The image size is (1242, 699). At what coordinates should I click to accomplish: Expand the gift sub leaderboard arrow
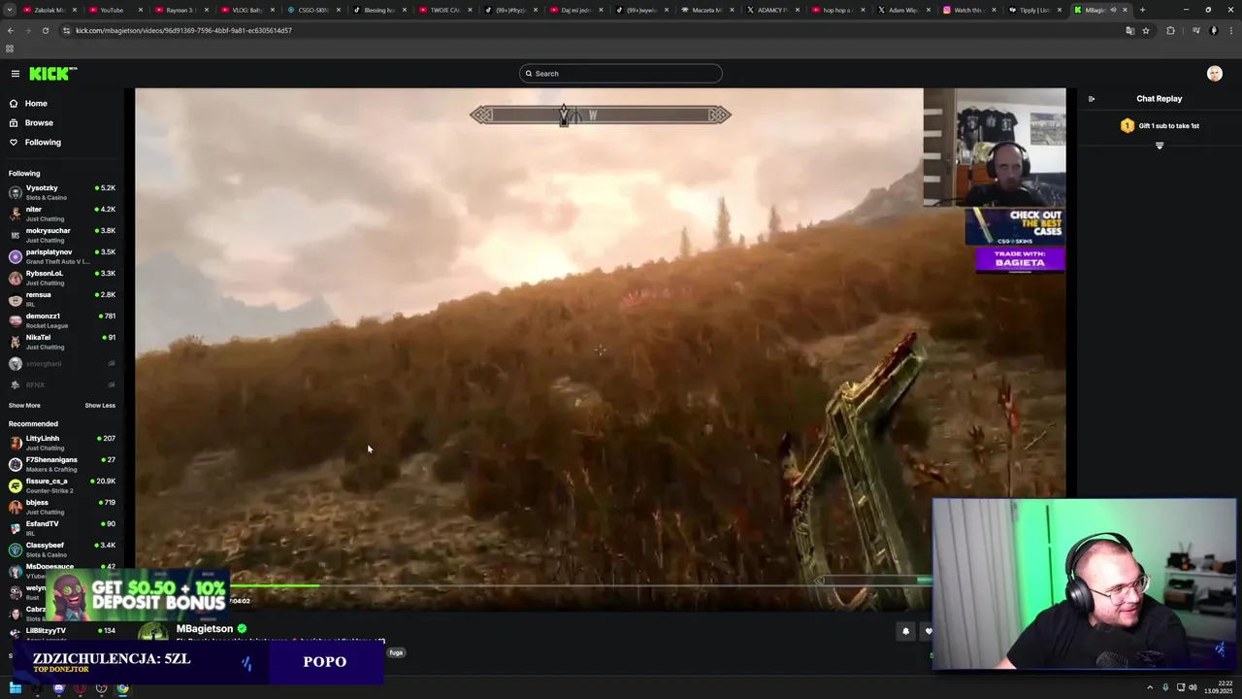pyautogui.click(x=1160, y=146)
